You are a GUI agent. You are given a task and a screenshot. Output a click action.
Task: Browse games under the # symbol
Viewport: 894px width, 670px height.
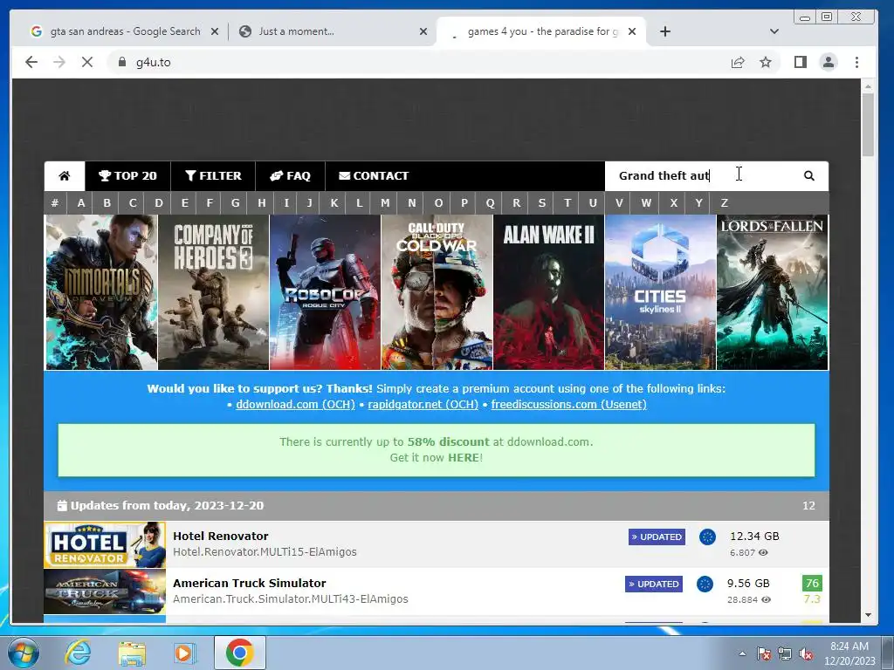click(x=55, y=202)
